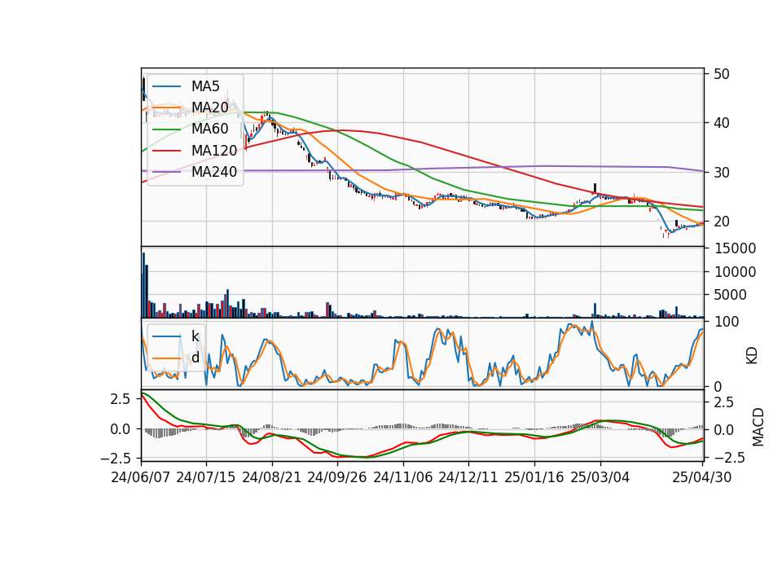This screenshot has height=562, width=782.
Task: Click the KD axis title
Action: tap(752, 356)
